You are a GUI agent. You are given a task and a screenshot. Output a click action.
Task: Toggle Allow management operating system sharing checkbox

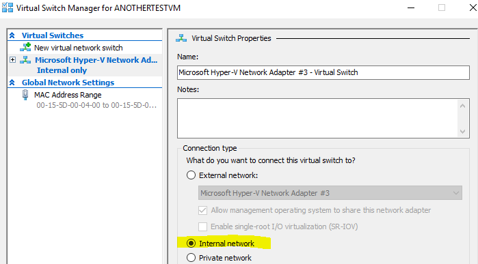tap(202, 210)
